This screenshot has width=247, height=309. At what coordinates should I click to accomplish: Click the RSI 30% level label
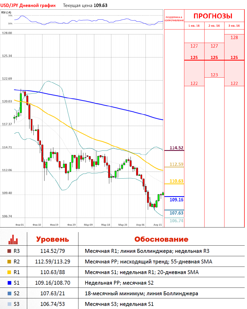pos(10,24)
